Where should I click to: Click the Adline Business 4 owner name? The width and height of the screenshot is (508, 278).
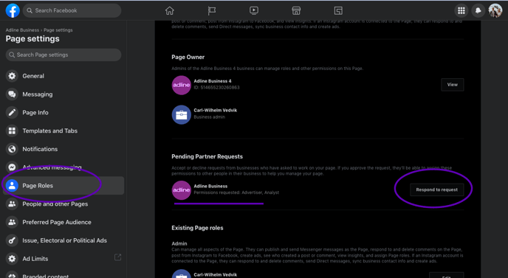coord(213,81)
